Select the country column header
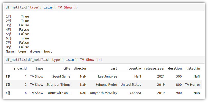208x102 pixels. click(135, 69)
